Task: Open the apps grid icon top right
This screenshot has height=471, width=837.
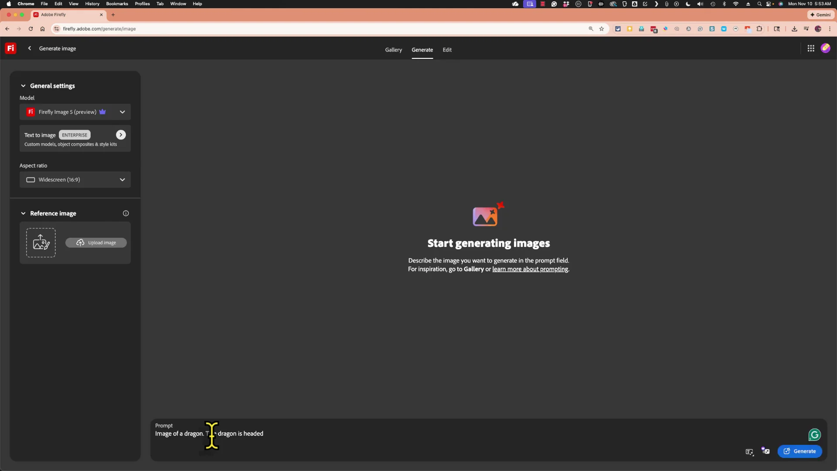Action: [x=811, y=48]
